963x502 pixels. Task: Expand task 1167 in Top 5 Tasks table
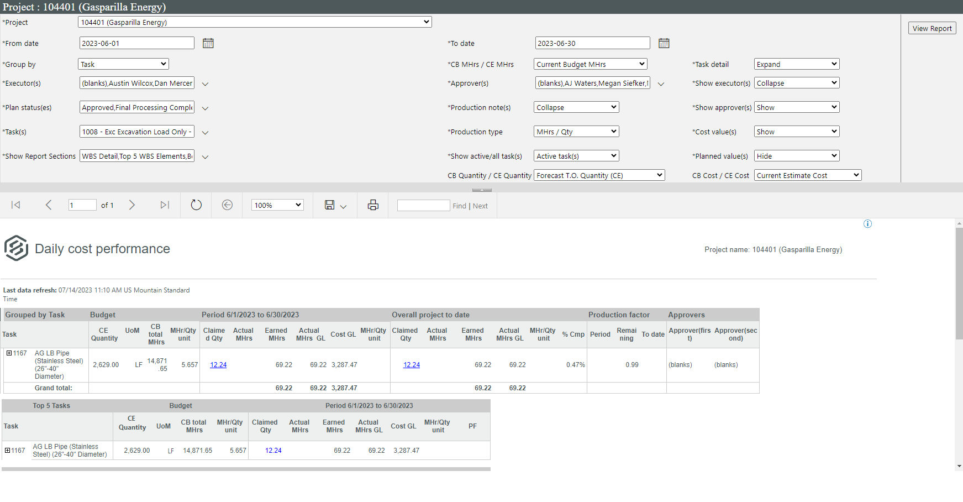[x=7, y=451]
